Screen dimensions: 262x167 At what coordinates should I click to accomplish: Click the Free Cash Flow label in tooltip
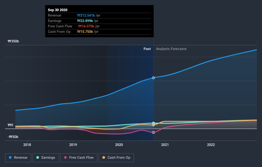coord(60,26)
